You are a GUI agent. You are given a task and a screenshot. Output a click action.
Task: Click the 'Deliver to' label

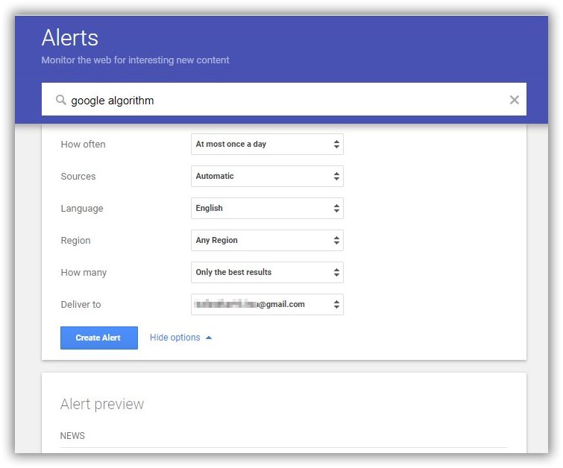[x=81, y=305]
